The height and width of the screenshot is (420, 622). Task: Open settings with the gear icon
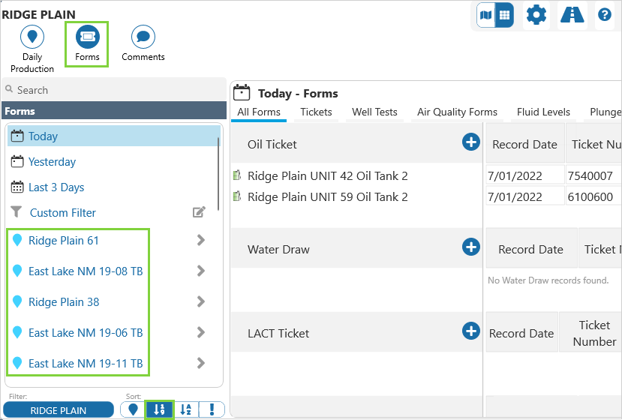[x=536, y=15]
